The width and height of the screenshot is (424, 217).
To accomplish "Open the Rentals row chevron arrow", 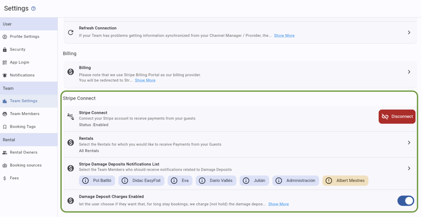I will tap(409, 142).
